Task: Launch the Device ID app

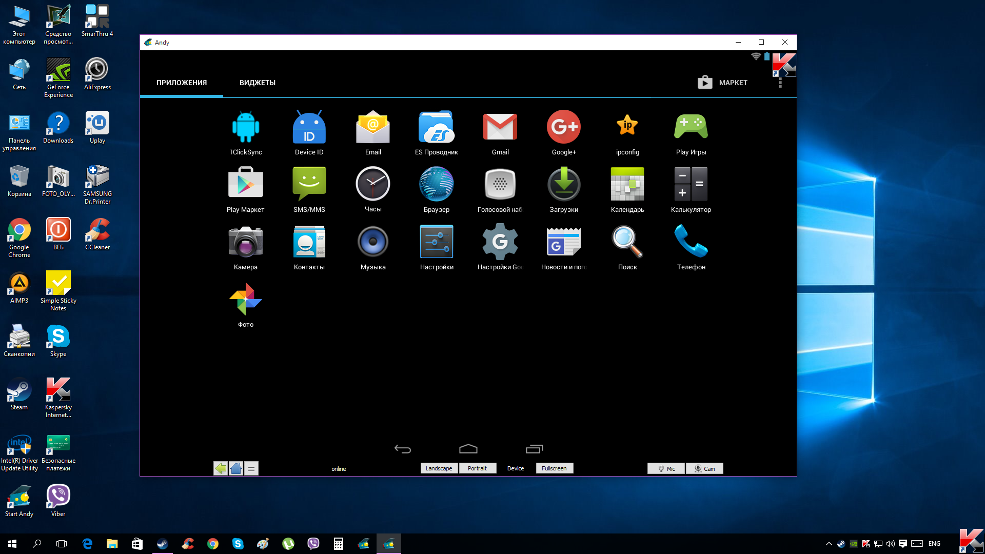Action: [309, 127]
